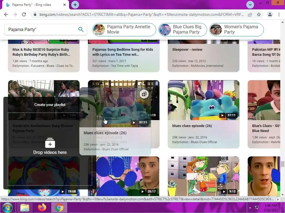Viewport: 285px width, 213px height.
Task: Open a new browser tab
Action: pyautogui.click(x=75, y=5)
